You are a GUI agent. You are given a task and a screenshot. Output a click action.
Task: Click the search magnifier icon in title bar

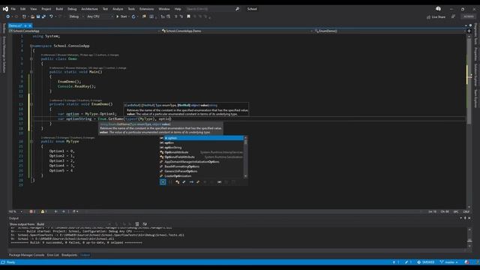pos(237,9)
